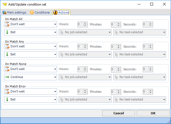Image resolution: width=171 pixels, height=124 pixels.
Task: Click the green right arrow Continue icon
Action: 7,77
